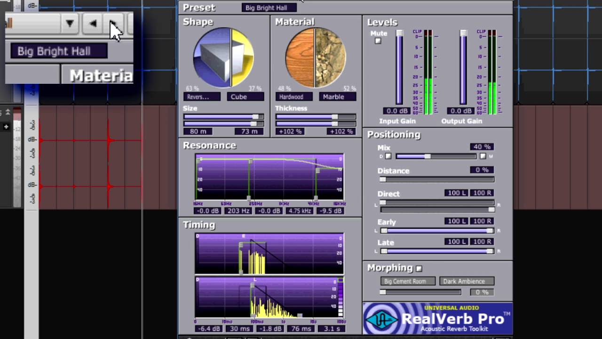Click the Input Gain 0.0 dB value field
602x339 pixels.
tap(396, 111)
